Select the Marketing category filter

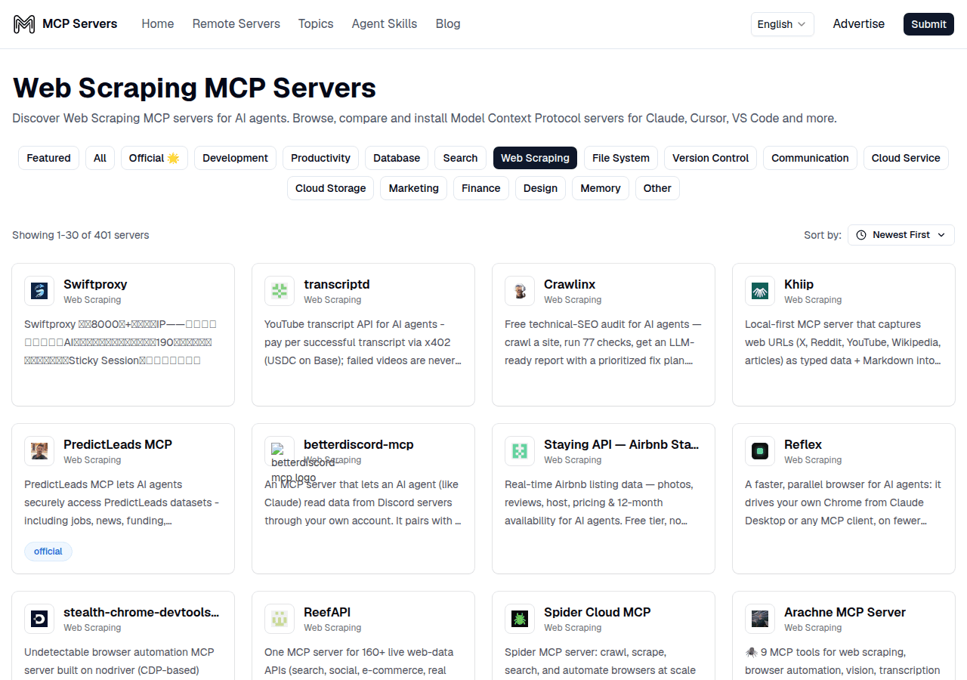pyautogui.click(x=413, y=188)
